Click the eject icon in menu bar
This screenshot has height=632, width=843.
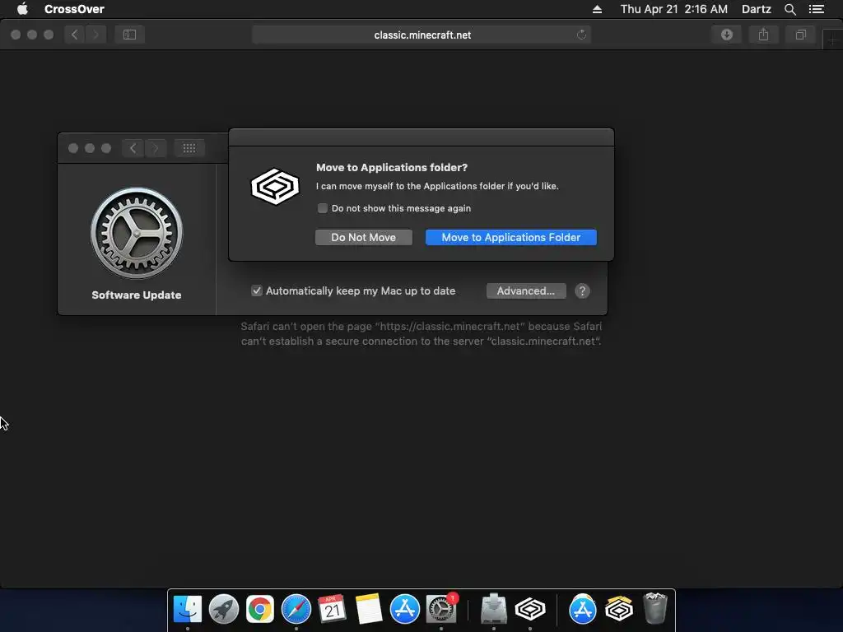pyautogui.click(x=597, y=9)
